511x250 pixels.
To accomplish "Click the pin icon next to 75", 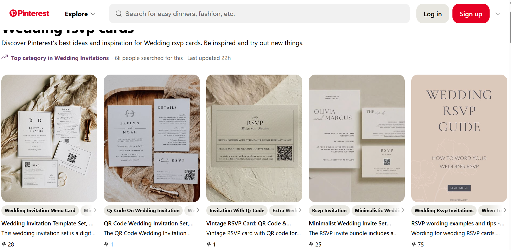I will (x=414, y=244).
